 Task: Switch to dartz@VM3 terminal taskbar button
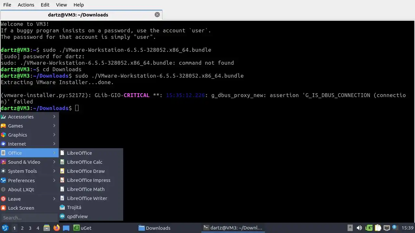(x=233, y=228)
